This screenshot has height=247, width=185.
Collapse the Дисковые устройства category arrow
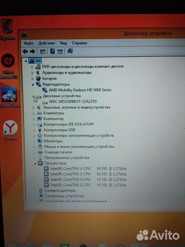tap(33, 97)
